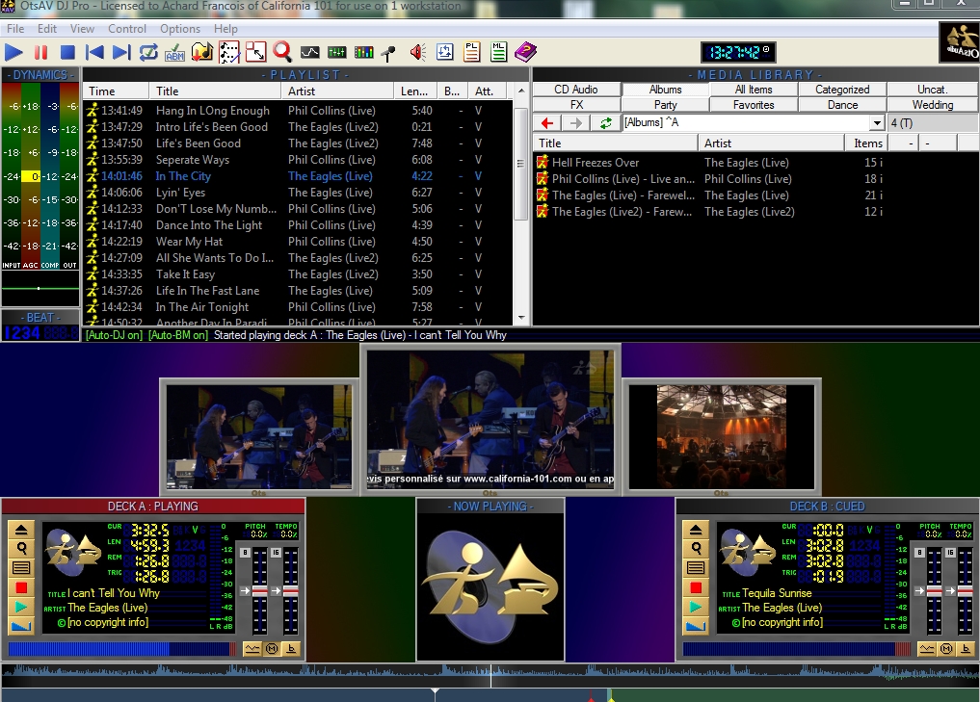Image resolution: width=980 pixels, height=702 pixels.
Task: Open the dynamics waveform icon in the toolbar
Action: click(309, 52)
